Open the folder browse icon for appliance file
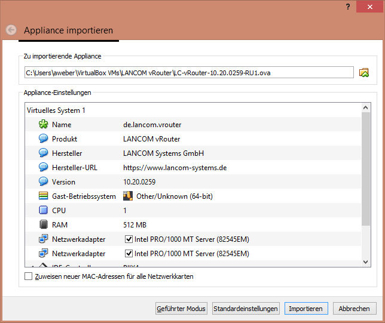The height and width of the screenshot is (323, 385). [x=364, y=73]
